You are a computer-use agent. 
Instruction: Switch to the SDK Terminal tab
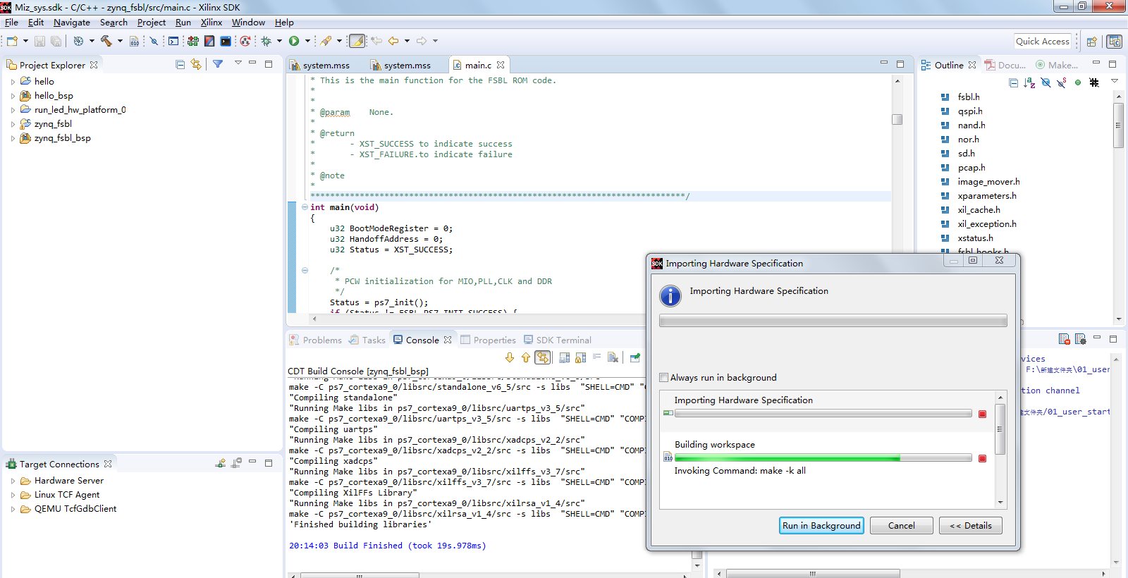557,340
